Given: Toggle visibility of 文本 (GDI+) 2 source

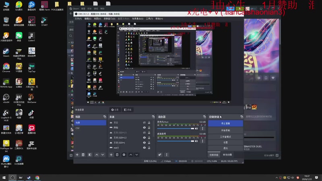Looking at the screenshot, I should 144,138.
